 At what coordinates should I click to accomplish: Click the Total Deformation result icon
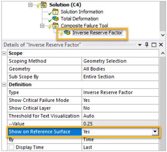click(x=56, y=19)
